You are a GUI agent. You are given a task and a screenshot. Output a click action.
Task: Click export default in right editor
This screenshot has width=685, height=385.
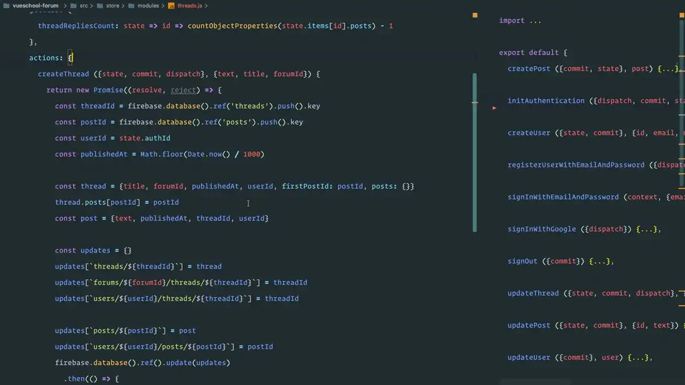529,52
